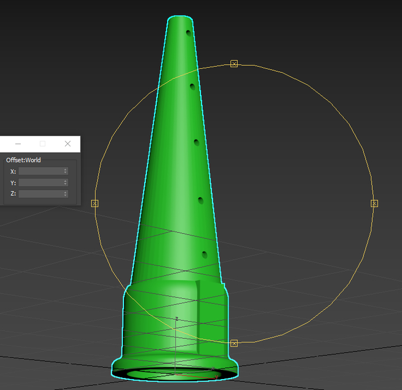Click the middle (third) hole on the cone

[196, 142]
